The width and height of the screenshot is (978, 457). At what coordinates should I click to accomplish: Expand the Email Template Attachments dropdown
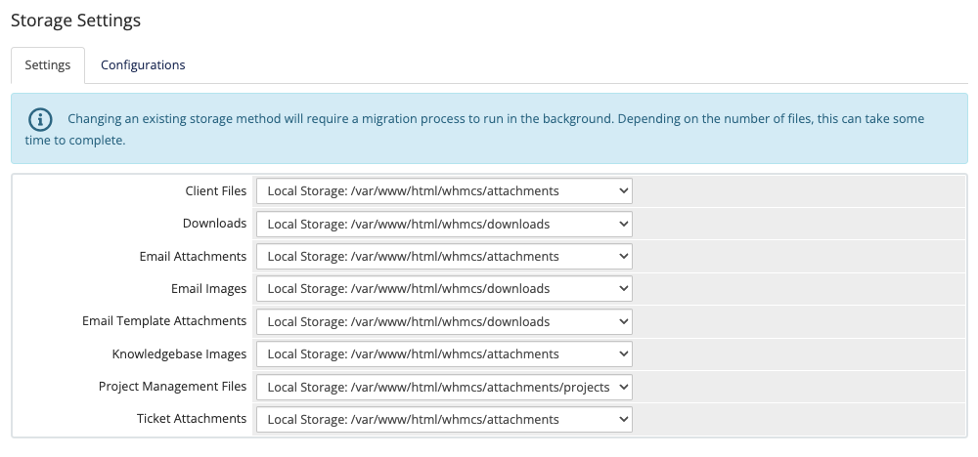(x=444, y=321)
